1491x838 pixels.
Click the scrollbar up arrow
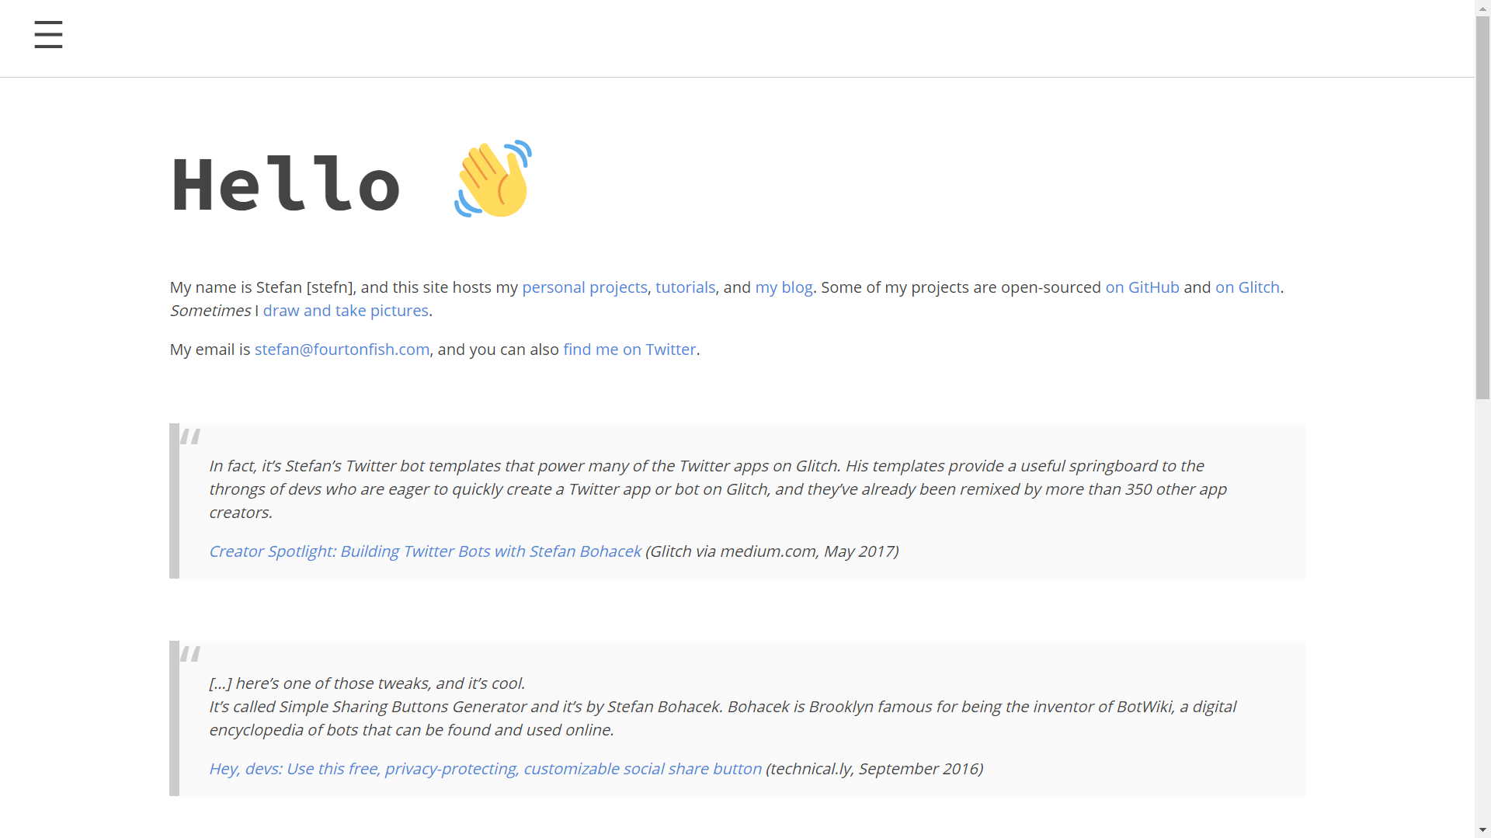pyautogui.click(x=1482, y=7)
